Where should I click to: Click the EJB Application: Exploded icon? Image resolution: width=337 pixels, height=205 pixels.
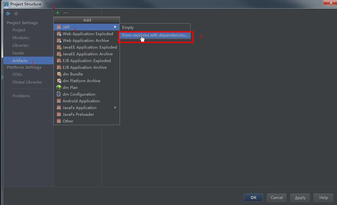(x=59, y=60)
